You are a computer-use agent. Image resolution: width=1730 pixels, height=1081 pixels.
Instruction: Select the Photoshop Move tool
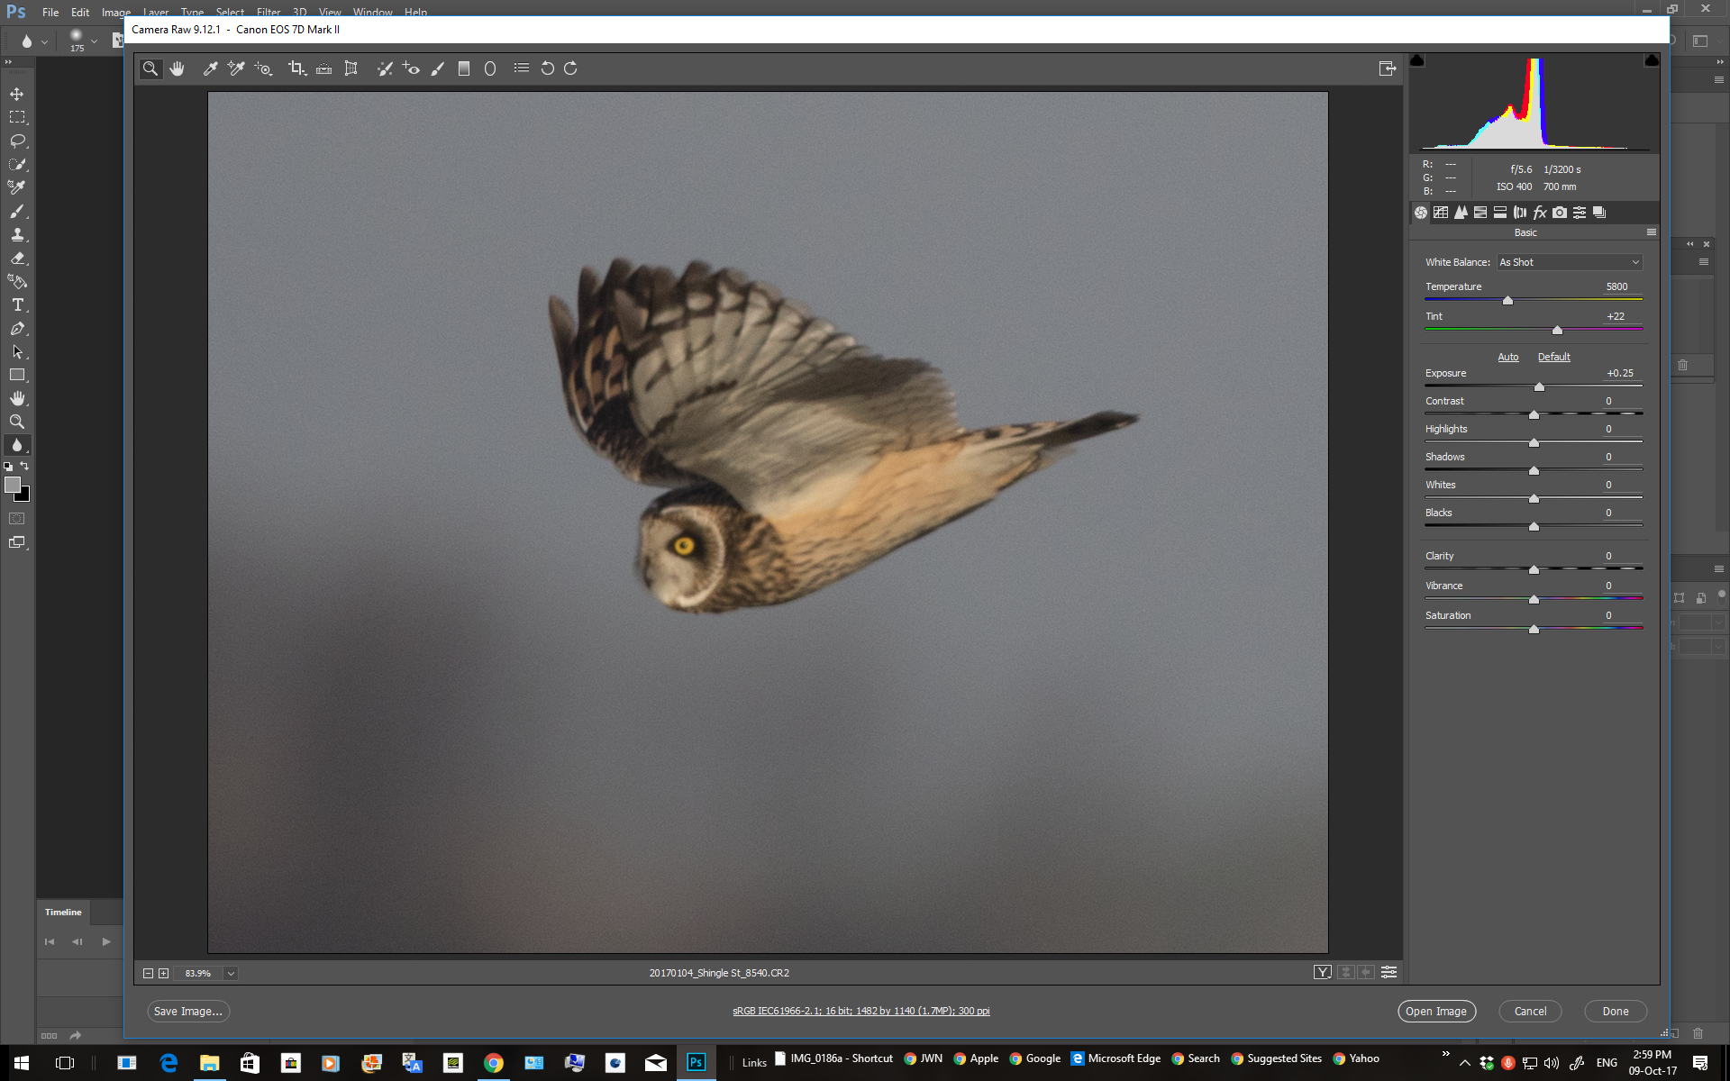17,94
